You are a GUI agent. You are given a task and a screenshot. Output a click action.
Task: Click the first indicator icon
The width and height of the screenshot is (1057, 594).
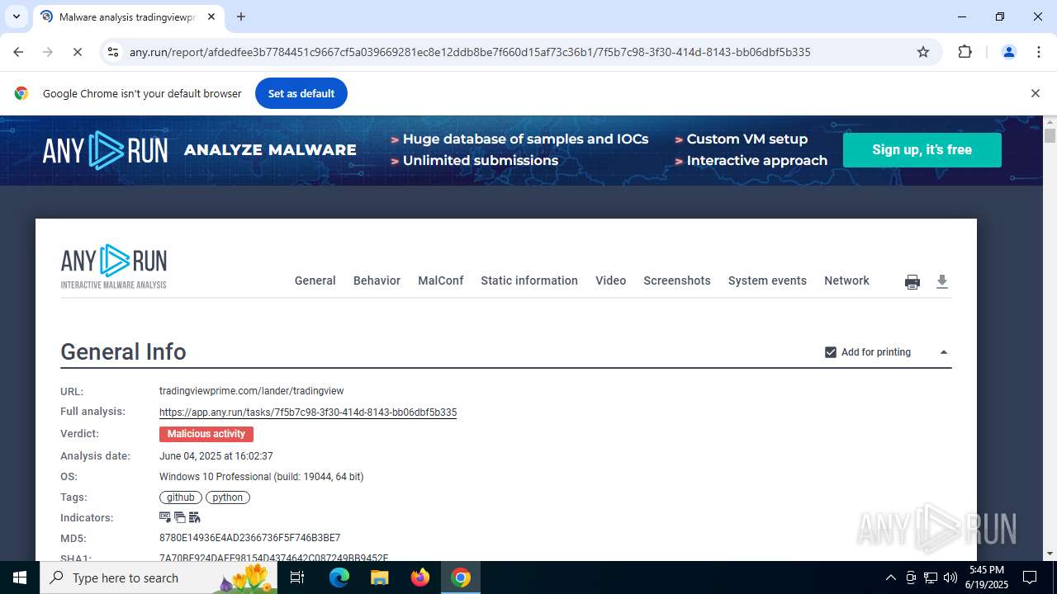165,517
